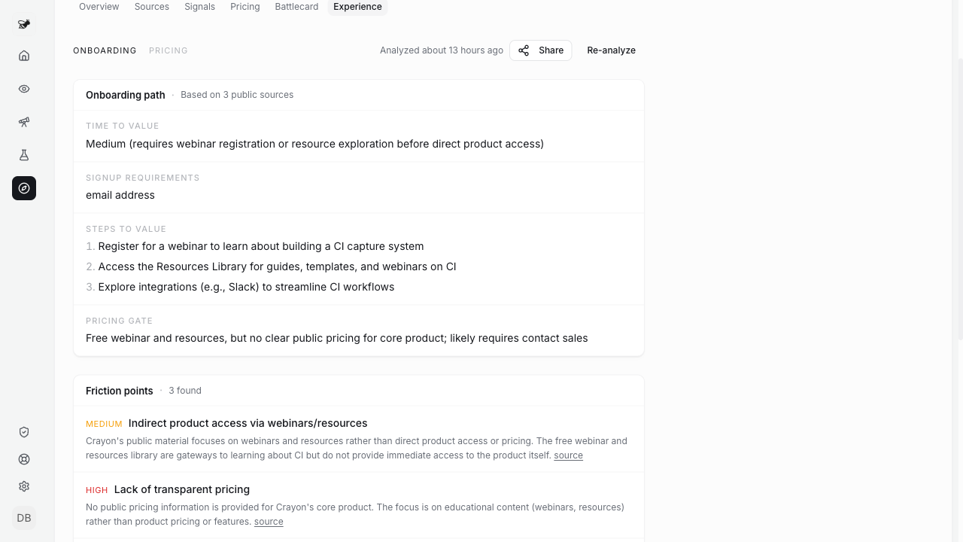Screen dimensions: 963x542
Task: Select the telescope icon in sidebar
Action: [24, 122]
